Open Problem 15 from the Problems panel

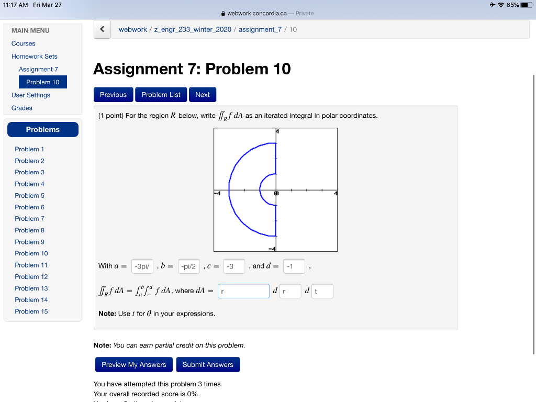pyautogui.click(x=31, y=311)
